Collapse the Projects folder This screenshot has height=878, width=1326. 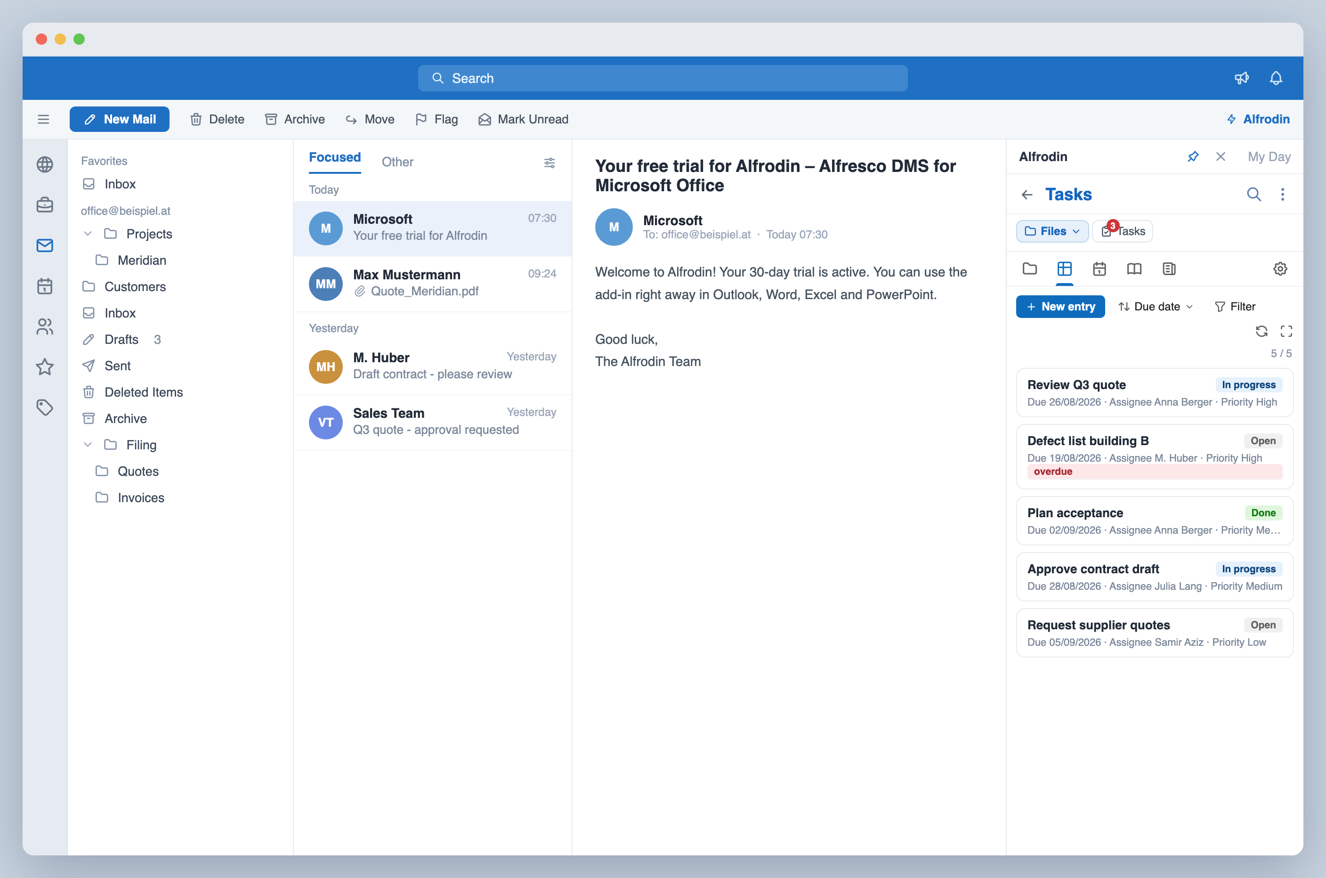pos(88,234)
